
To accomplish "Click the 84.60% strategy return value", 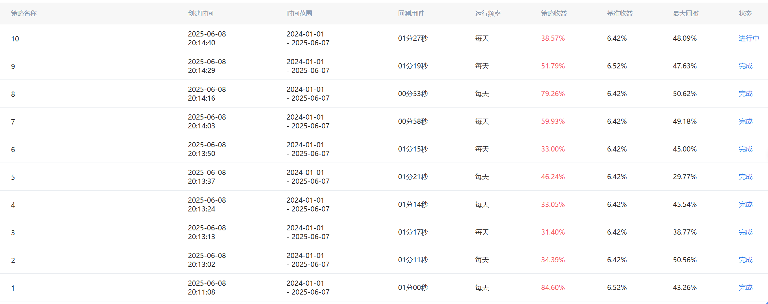I will [x=553, y=288].
